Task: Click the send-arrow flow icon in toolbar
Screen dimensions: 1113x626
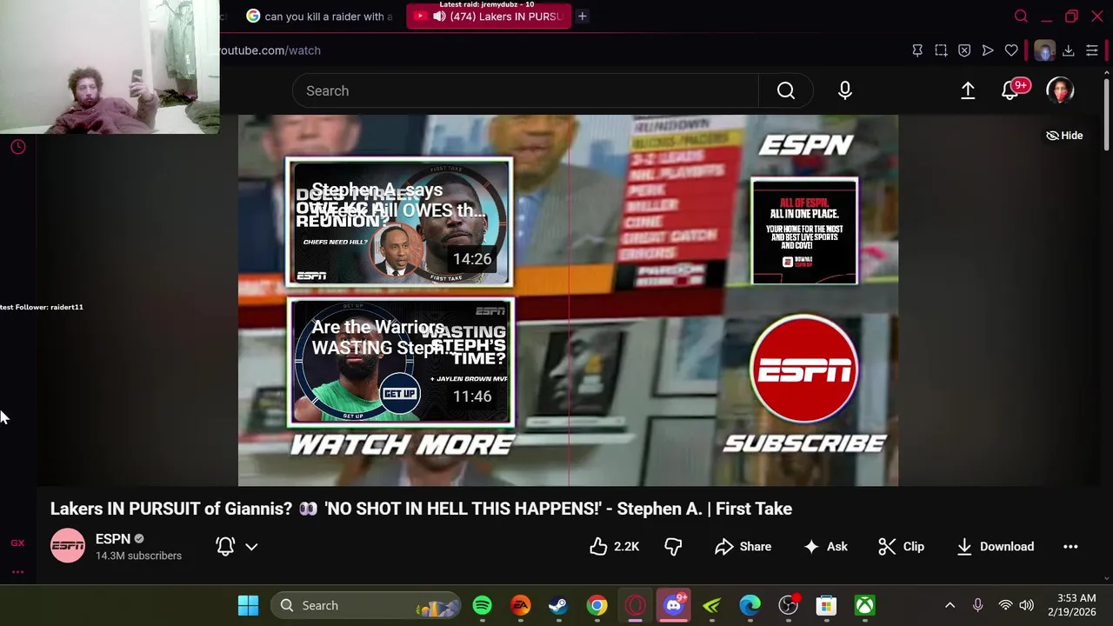Action: [x=988, y=50]
